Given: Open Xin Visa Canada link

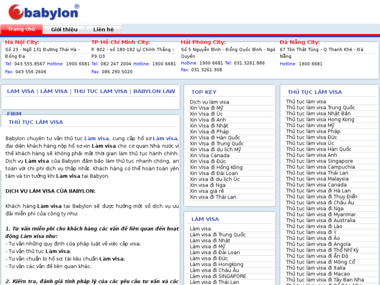Looking at the screenshot, I should pyautogui.click(x=209, y=155).
